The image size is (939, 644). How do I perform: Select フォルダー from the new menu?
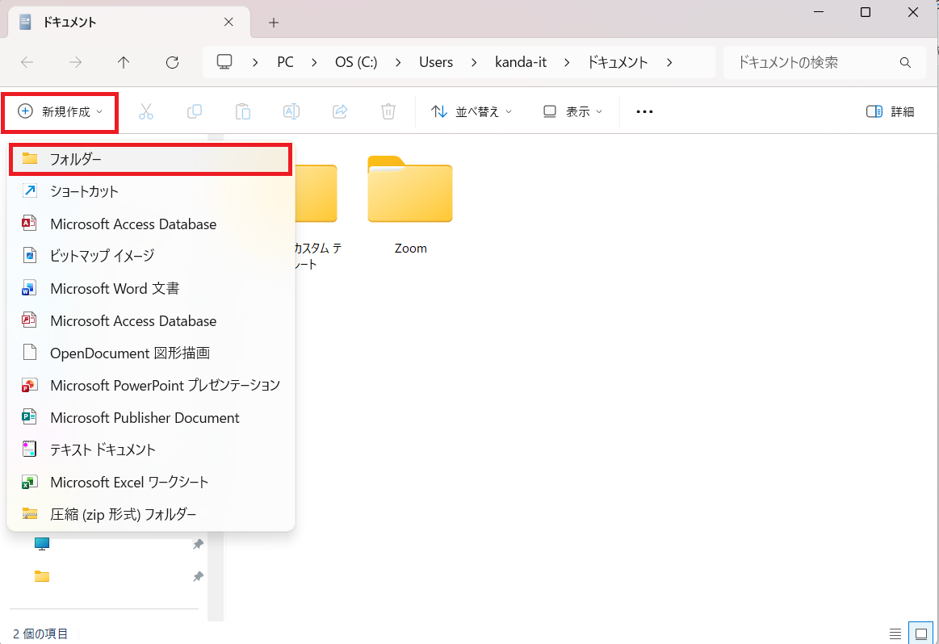(x=149, y=159)
